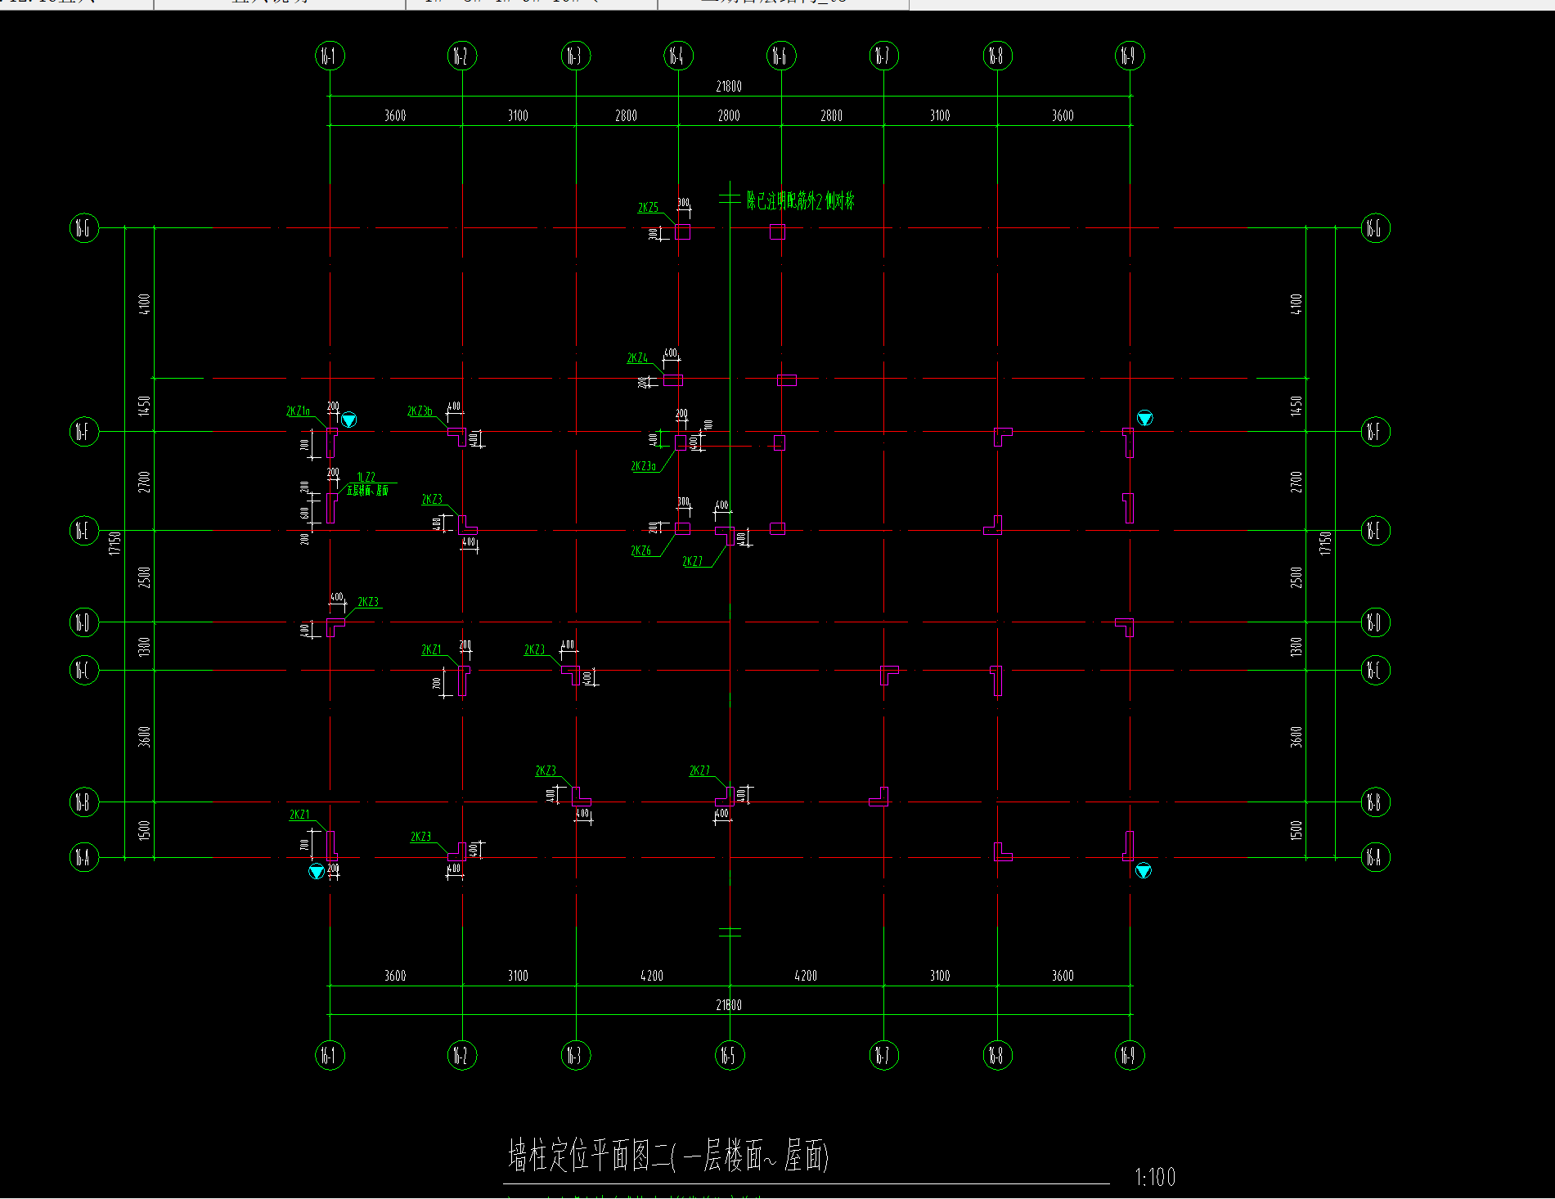
Task: Click the bottom 21800 overall dimension
Action: [x=729, y=1005]
